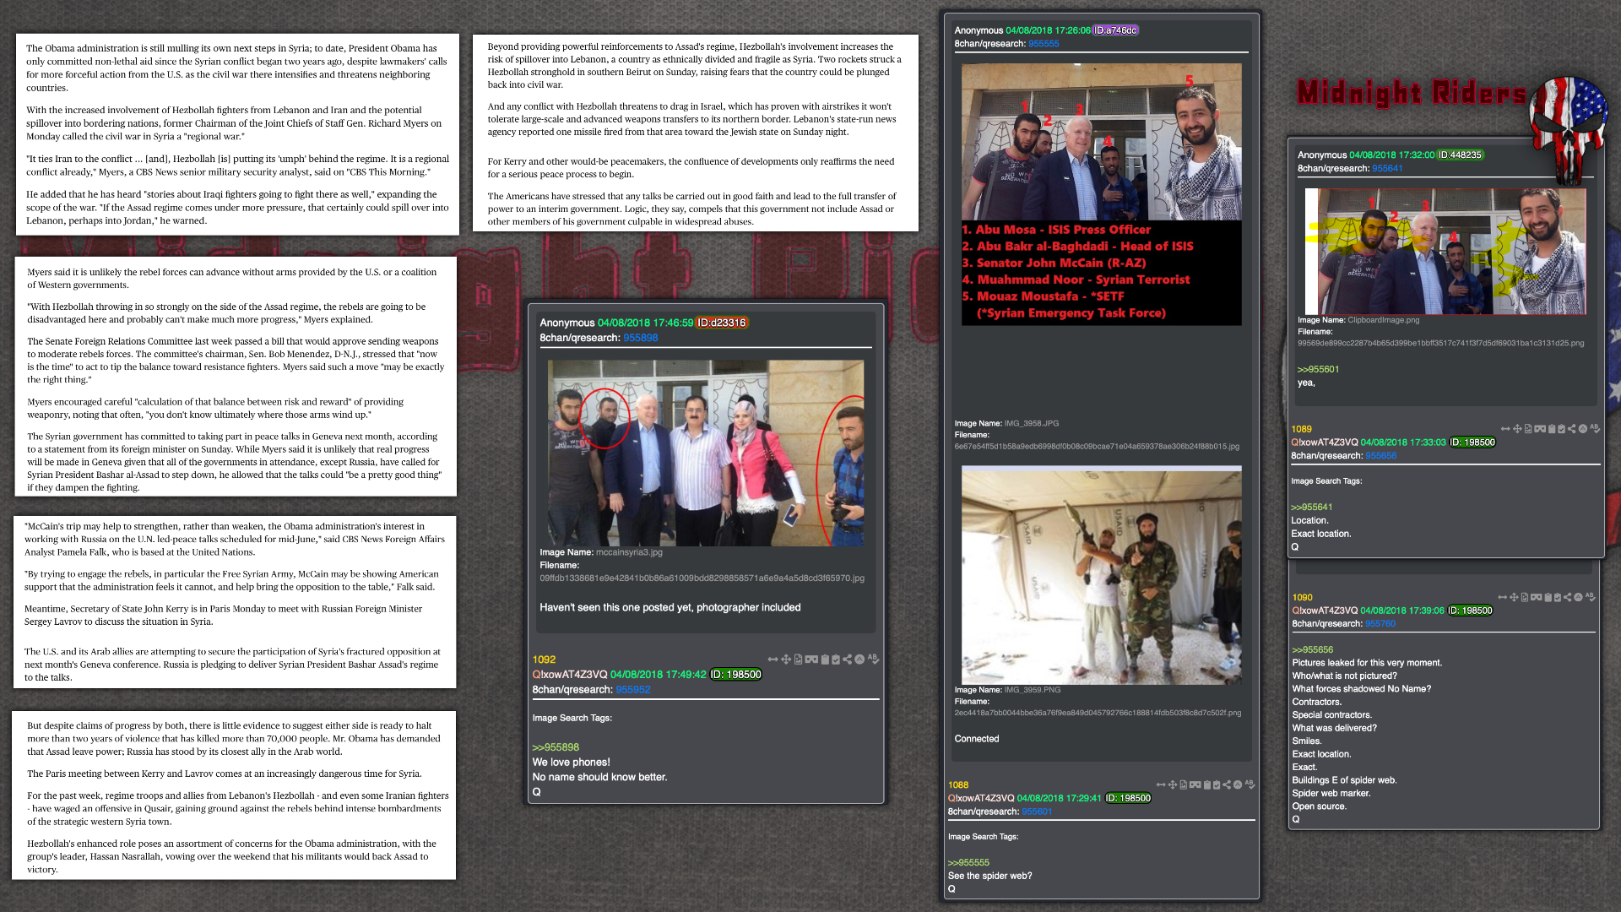The height and width of the screenshot is (912, 1621).
Task: Click the AB spellcheck icon on post 1090
Action: (x=1591, y=597)
